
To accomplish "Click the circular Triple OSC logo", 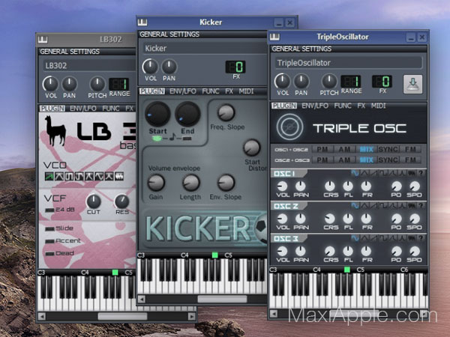I will tap(289, 127).
